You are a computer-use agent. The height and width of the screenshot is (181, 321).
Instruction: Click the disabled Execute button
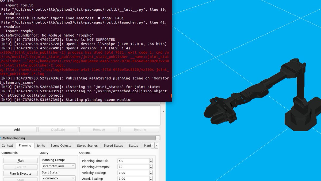coord(20,167)
